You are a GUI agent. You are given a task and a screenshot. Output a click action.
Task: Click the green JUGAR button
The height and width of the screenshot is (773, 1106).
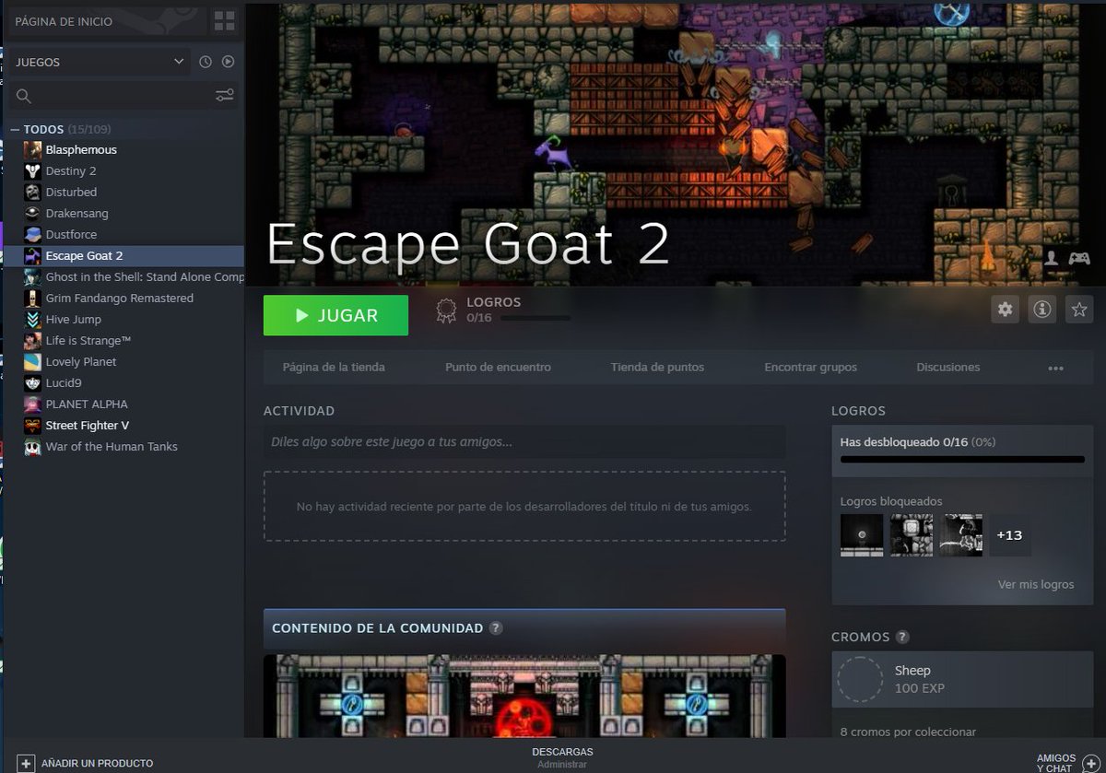(x=335, y=315)
